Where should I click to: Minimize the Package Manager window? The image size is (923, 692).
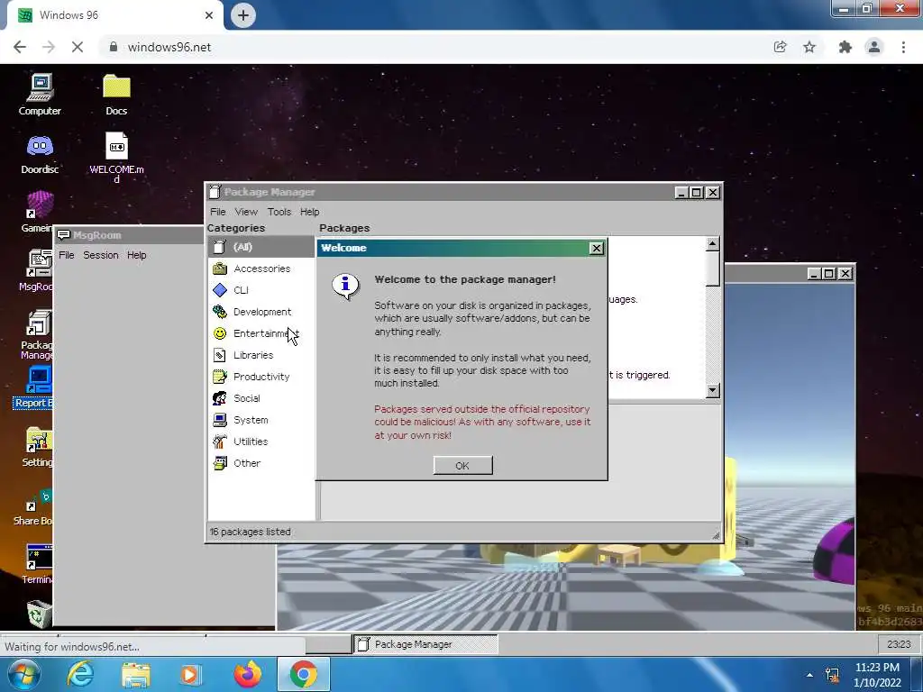[681, 193]
